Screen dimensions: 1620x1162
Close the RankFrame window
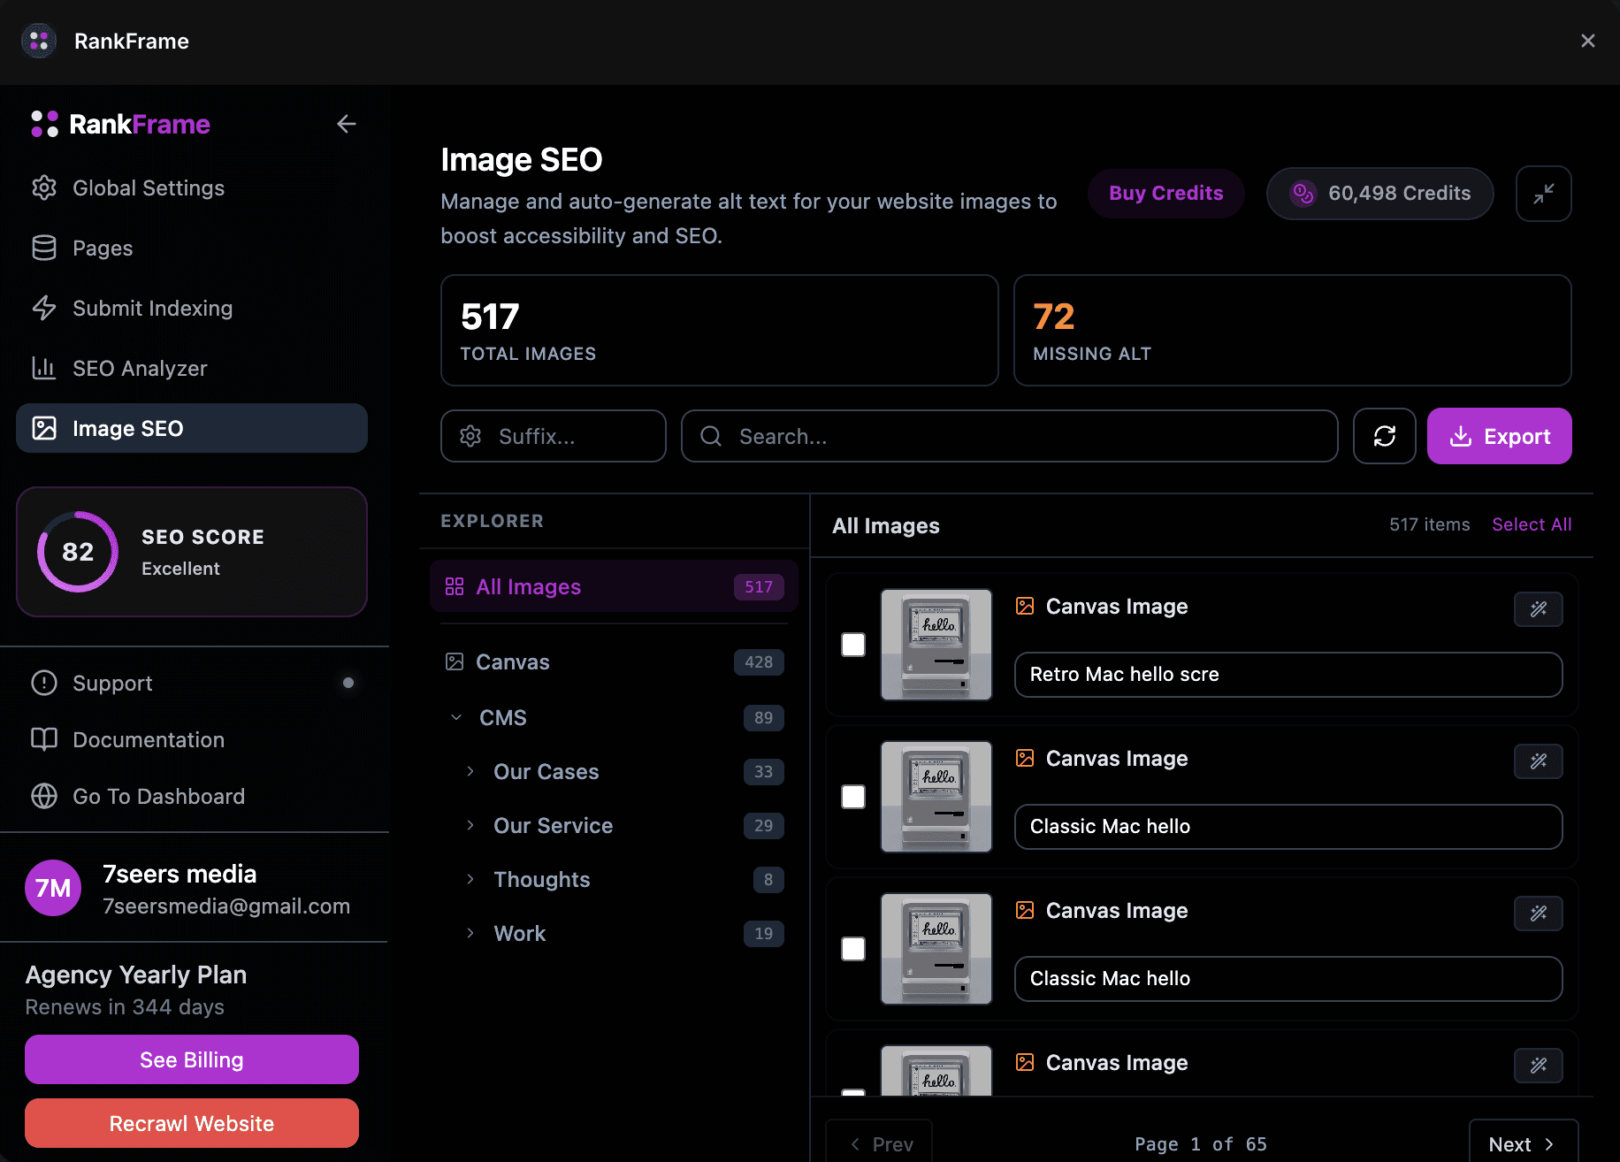[x=1588, y=41]
